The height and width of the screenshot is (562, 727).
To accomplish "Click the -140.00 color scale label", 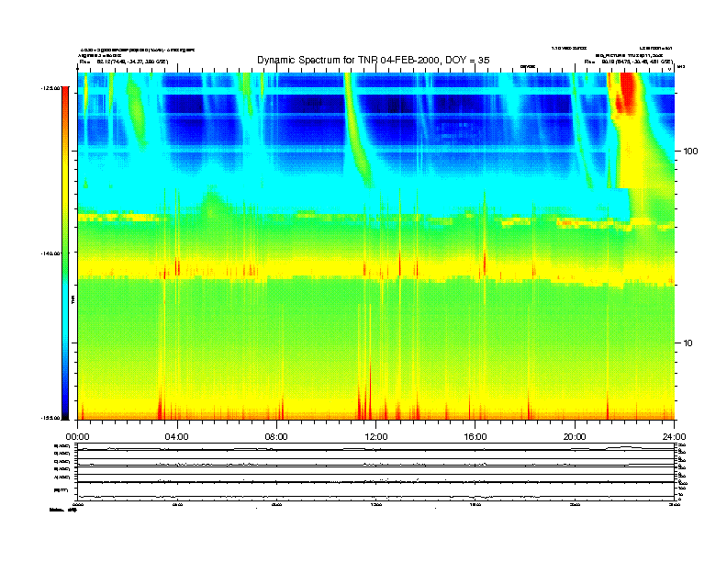I will pos(50,253).
